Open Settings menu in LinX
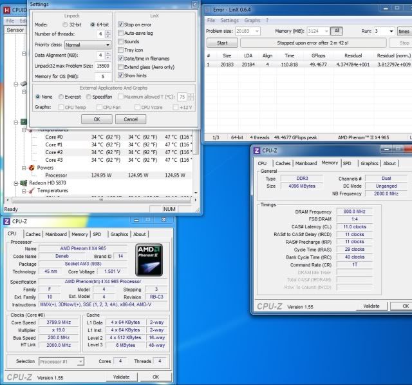The width and height of the screenshot is (412, 385). [x=230, y=20]
